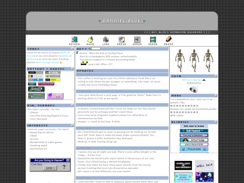Viewport: 244px width, 183px height.
Task: Click the ERROR icon with pencil
Action: pyautogui.click(x=169, y=39)
